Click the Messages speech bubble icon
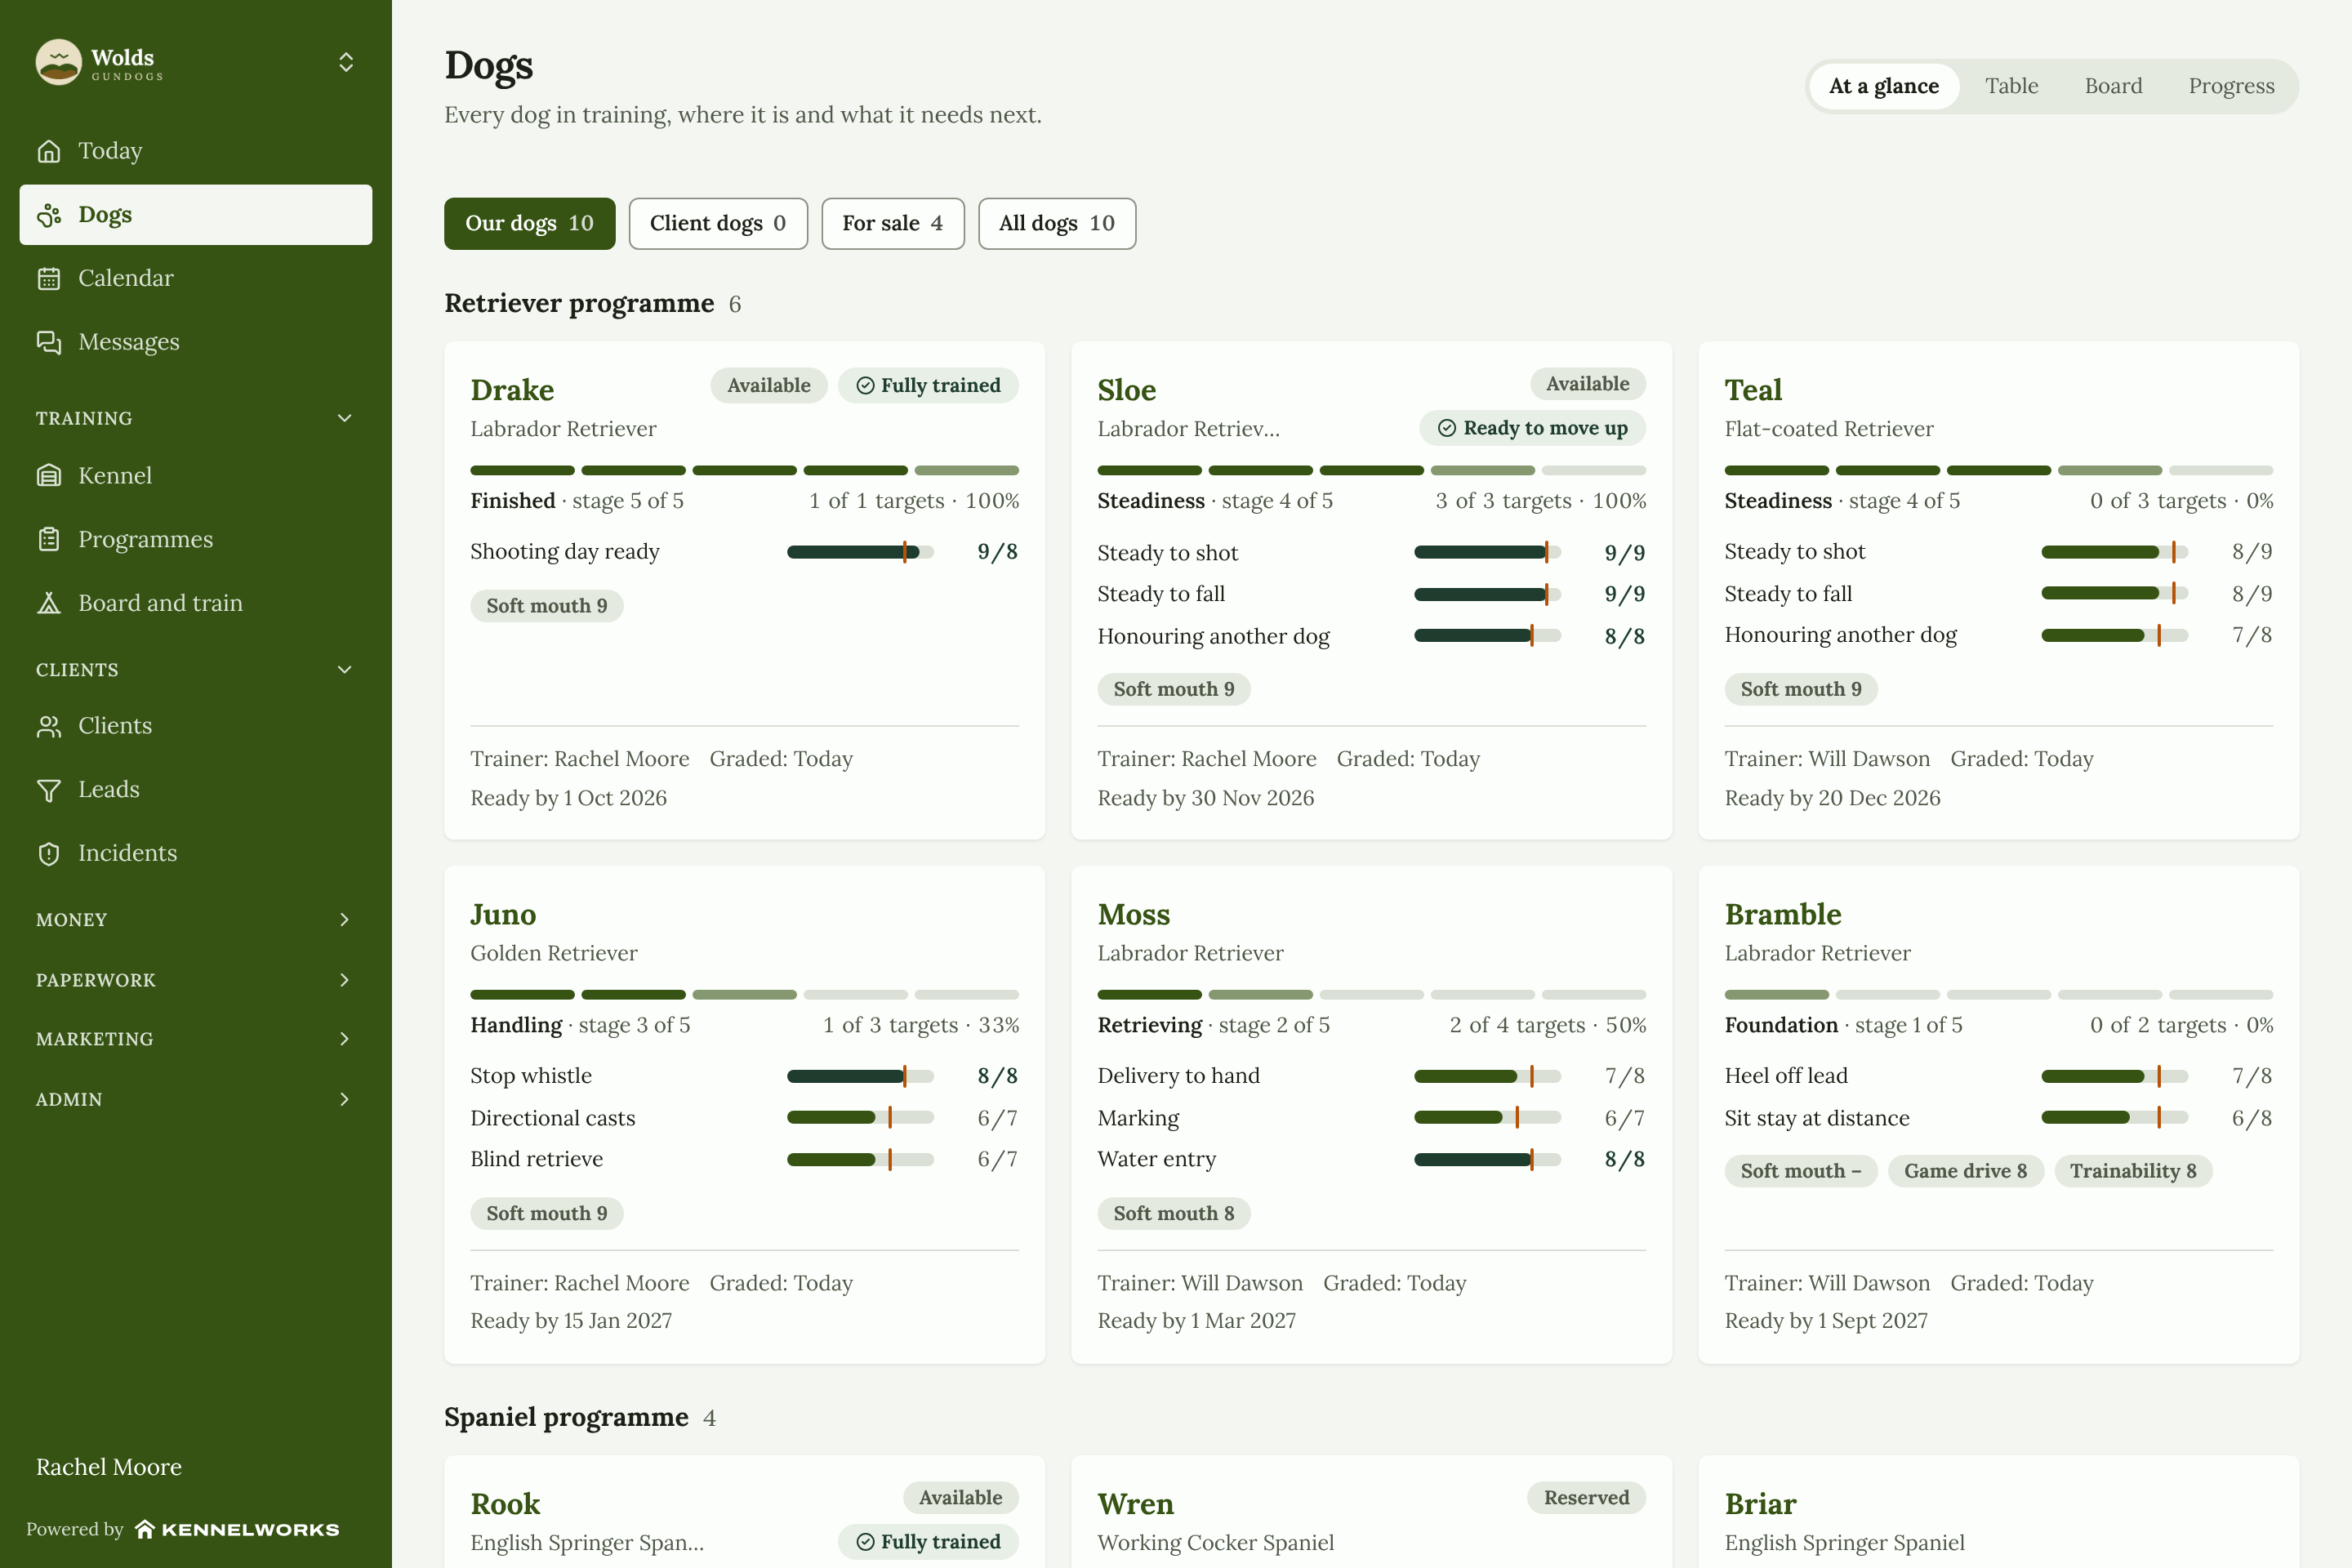Viewport: 2352px width, 1568px height. 49,342
